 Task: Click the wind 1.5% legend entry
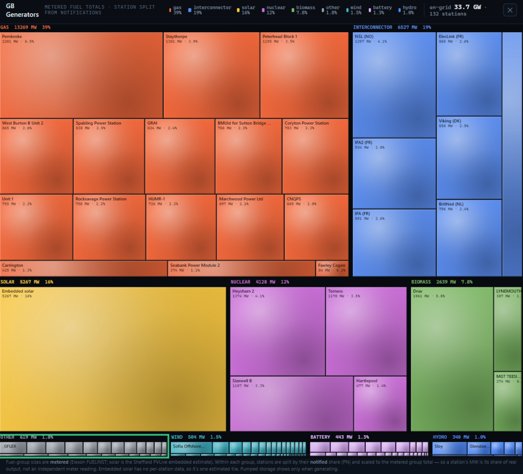click(353, 10)
